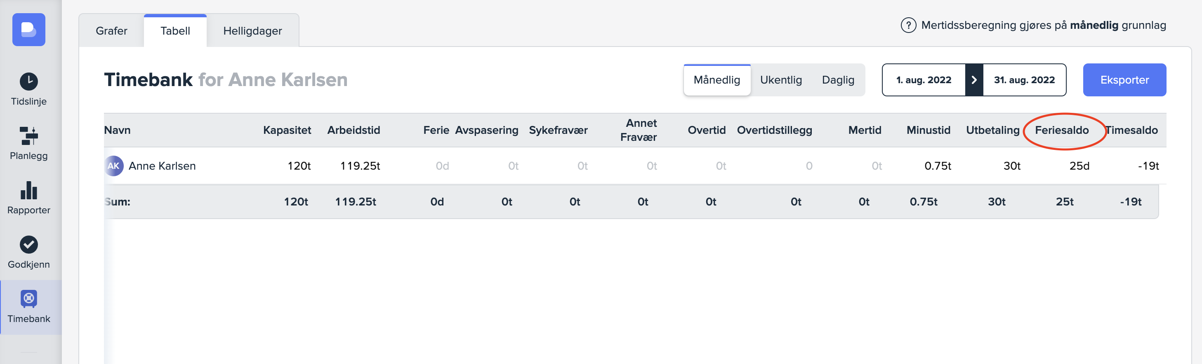Open the start date 1. aug. 2022 picker

coord(924,80)
